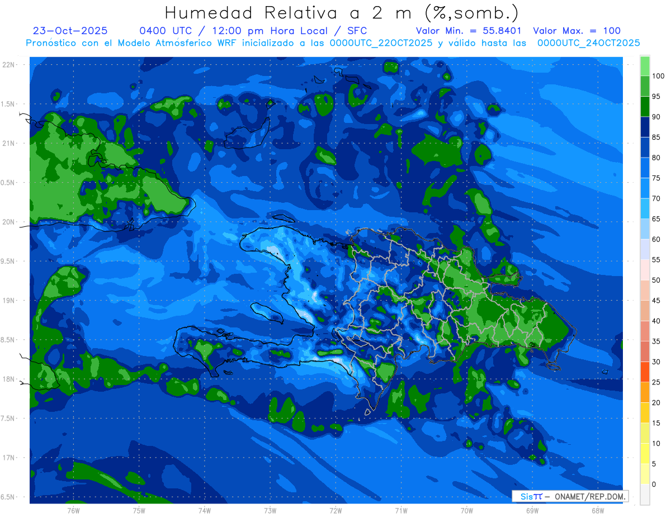The width and height of the screenshot is (671, 518).
Task: Click the '69W' longitude label
Action: (532, 510)
